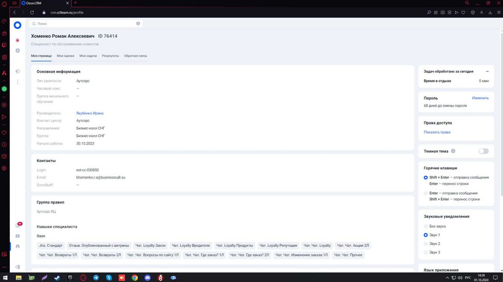Click the info icon in search field
The height and width of the screenshot is (282, 503).
138,24
